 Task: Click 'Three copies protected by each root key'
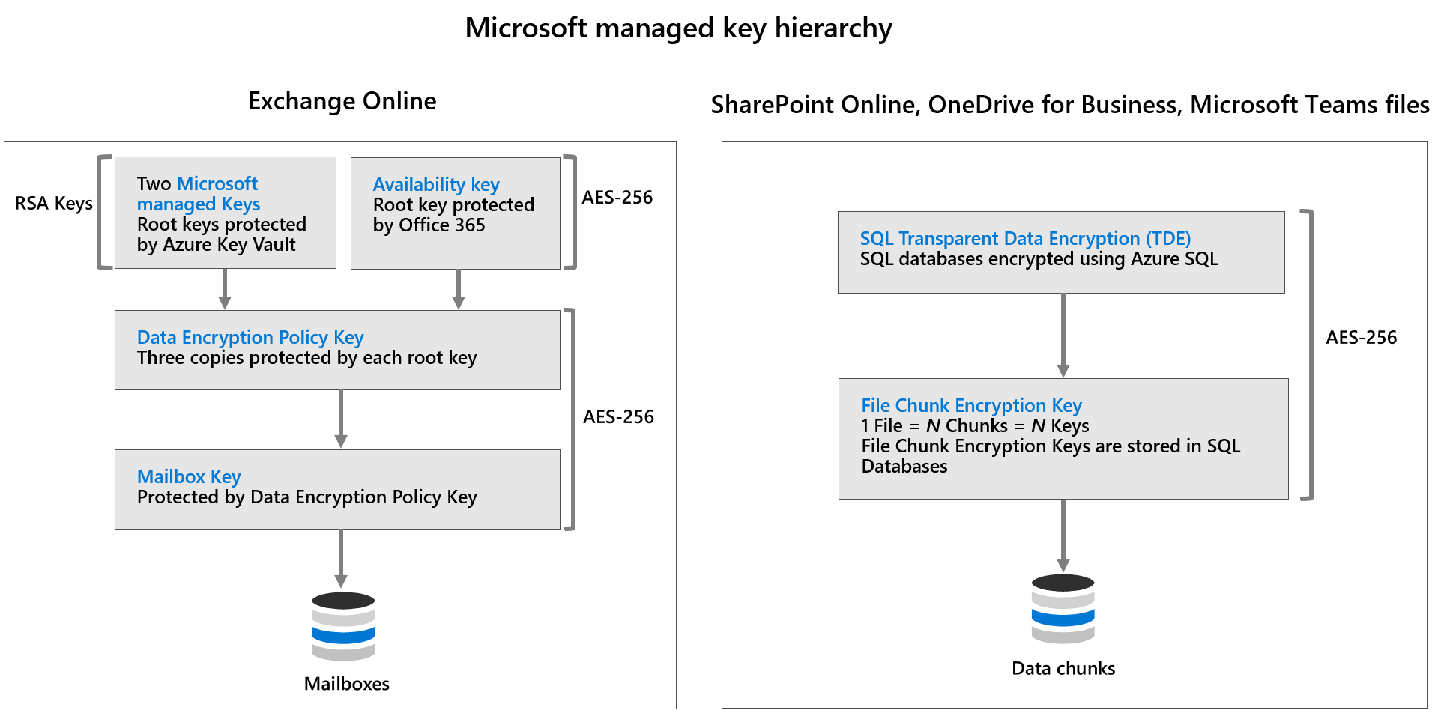point(306,358)
